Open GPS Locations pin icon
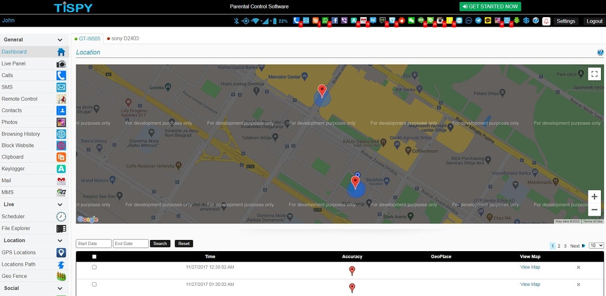The height and width of the screenshot is (296, 606). (x=61, y=252)
